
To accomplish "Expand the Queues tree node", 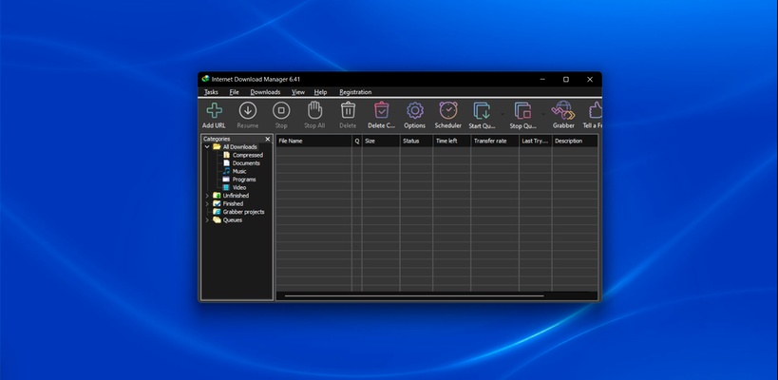I will [207, 219].
